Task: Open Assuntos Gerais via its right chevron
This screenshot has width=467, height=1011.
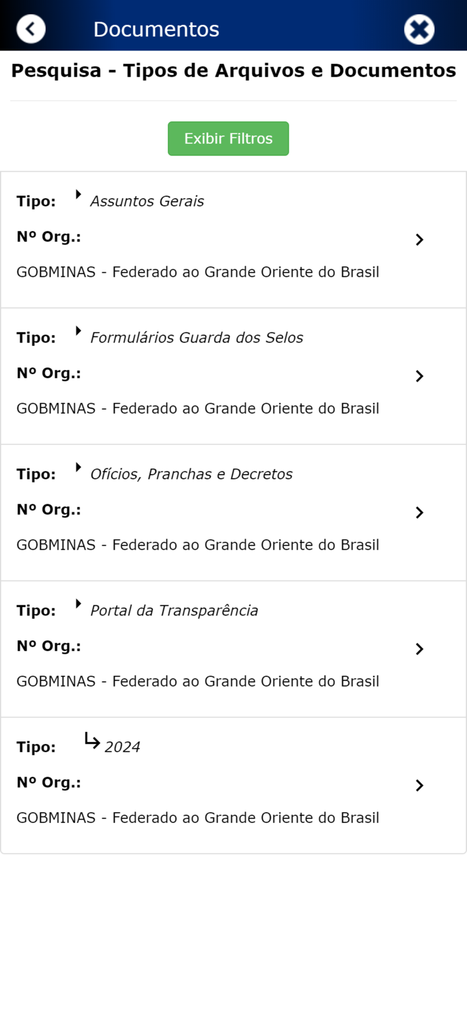Action: tap(420, 239)
